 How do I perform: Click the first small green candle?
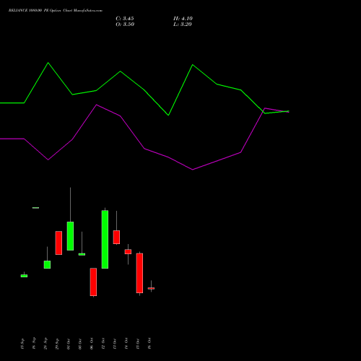tap(24, 276)
